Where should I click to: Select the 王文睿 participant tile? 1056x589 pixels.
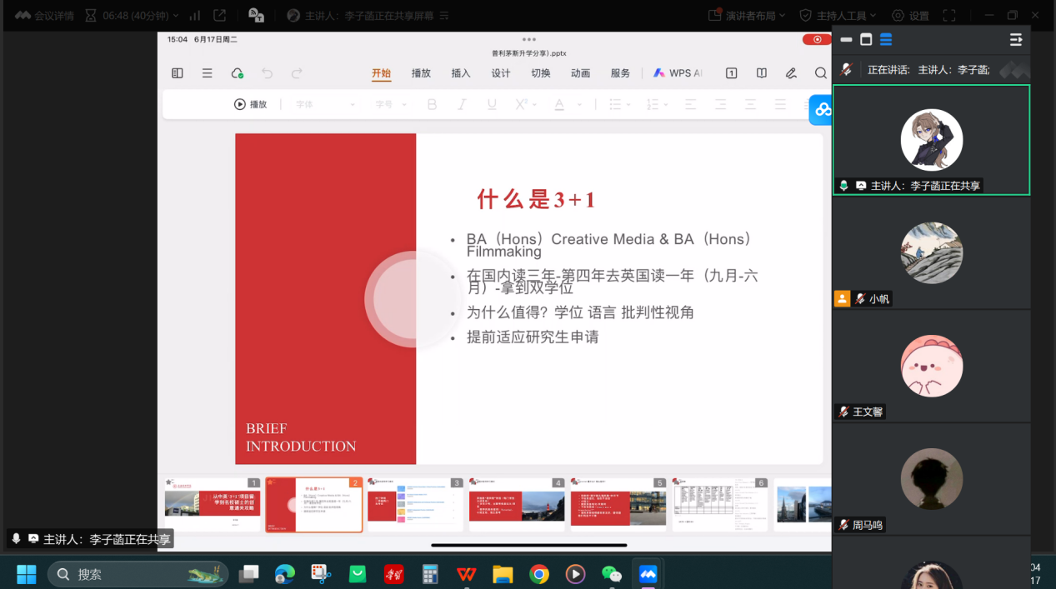(931, 366)
